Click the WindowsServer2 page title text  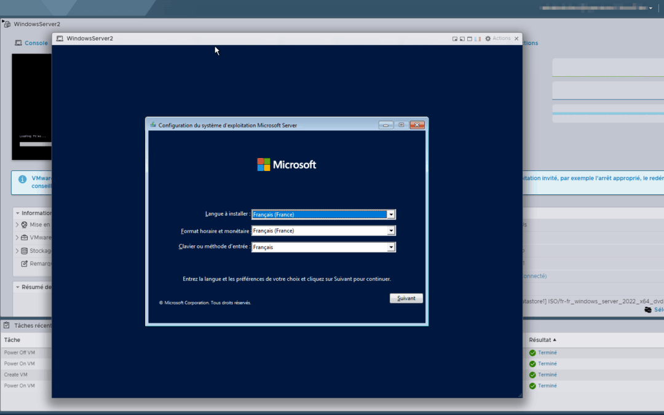[37, 24]
